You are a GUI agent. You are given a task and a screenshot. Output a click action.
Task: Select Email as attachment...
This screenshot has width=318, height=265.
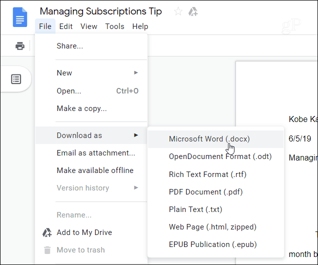[91, 153]
